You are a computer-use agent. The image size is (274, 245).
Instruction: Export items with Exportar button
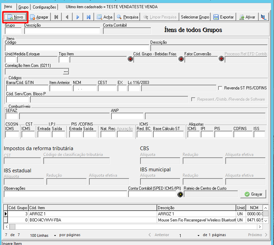tap(224, 17)
